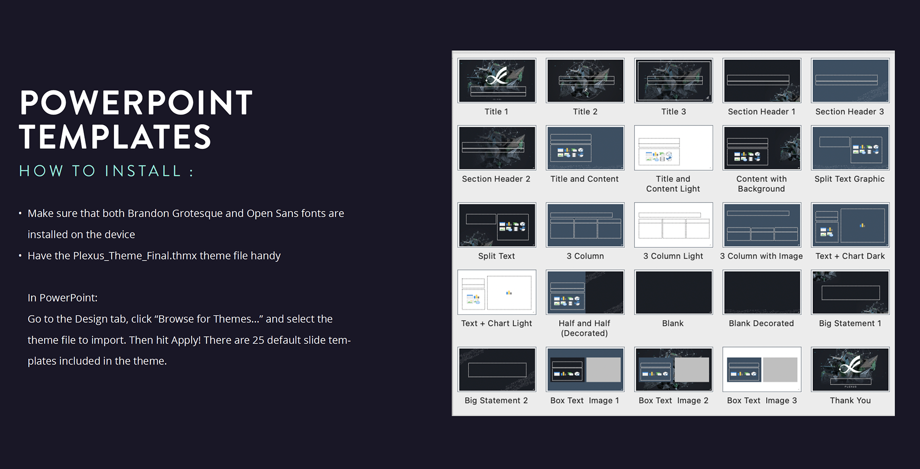Click the Plexus_Theme_Final.thmx bullet text
The height and width of the screenshot is (469, 920).
tap(154, 256)
